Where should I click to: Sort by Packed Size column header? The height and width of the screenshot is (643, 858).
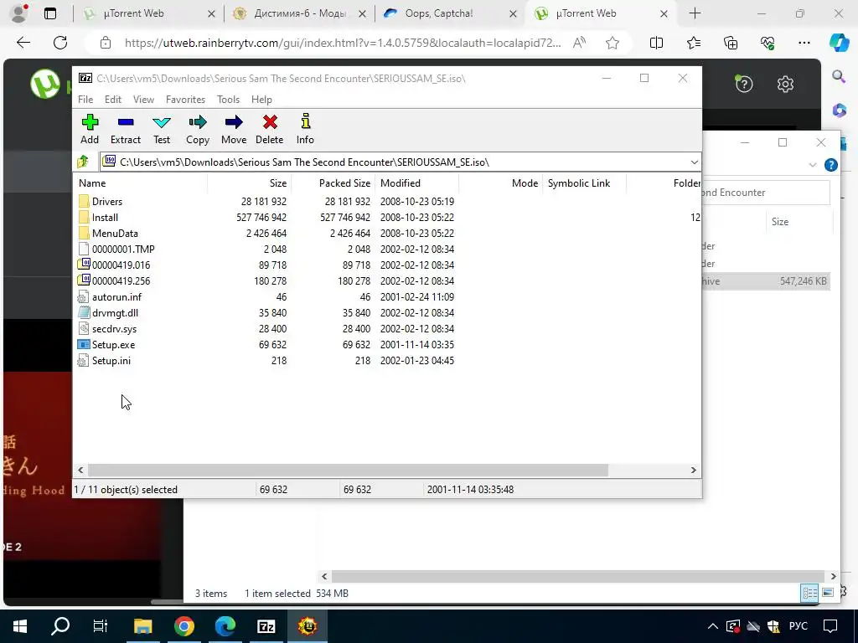click(333, 183)
